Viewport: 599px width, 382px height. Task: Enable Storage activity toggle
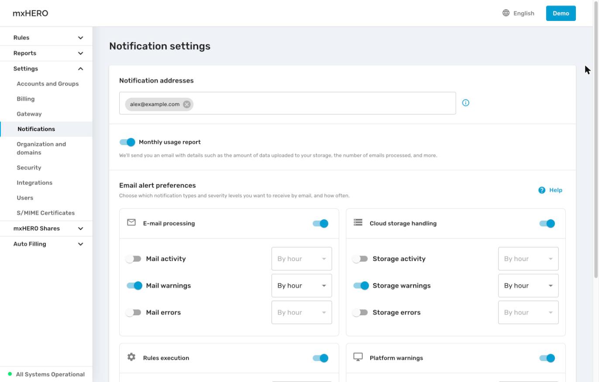click(x=360, y=259)
